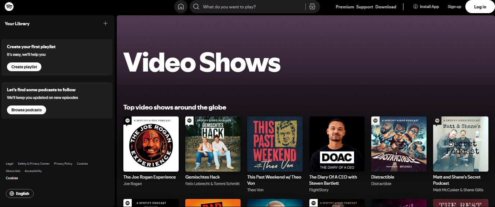
Task: Click the Sign up button
Action: point(454,7)
